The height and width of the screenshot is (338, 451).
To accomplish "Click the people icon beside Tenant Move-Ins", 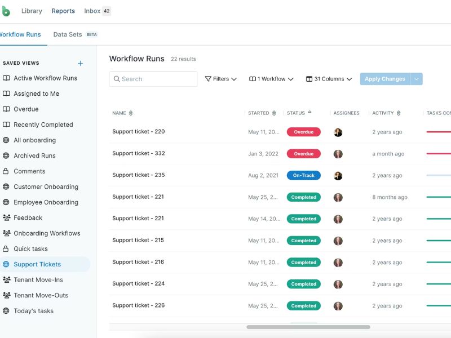I will [x=6, y=280].
